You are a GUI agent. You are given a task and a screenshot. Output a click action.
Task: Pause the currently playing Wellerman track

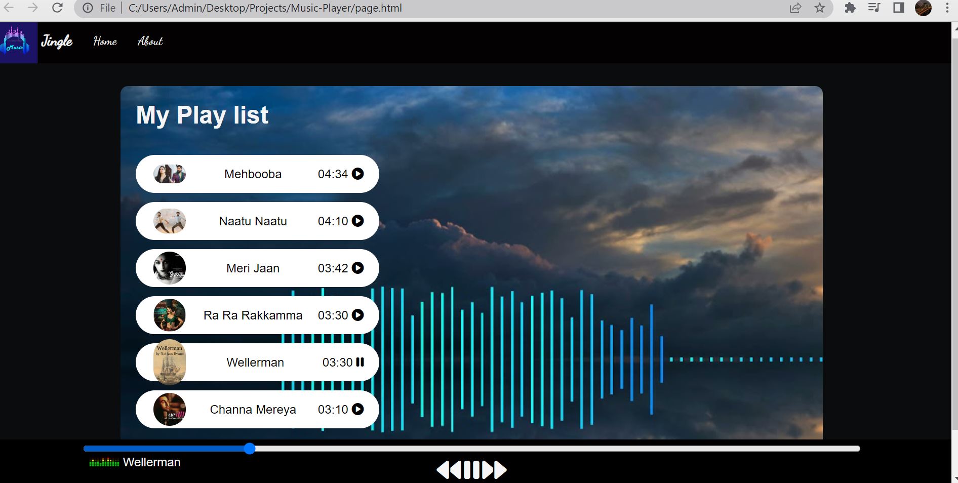(360, 363)
